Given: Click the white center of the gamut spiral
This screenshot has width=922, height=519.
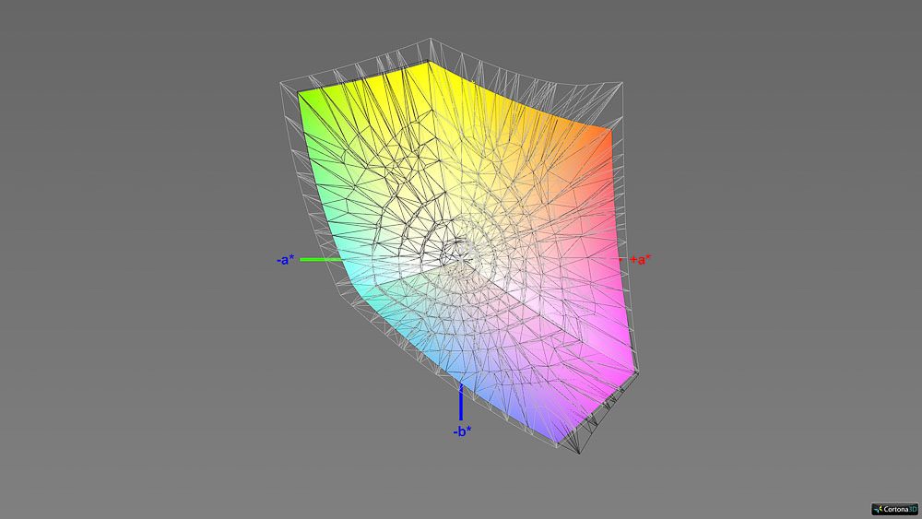Looking at the screenshot, I should point(470,247).
